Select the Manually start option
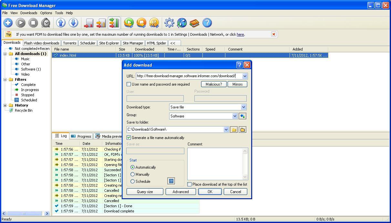This screenshot has width=391, height=223. (132, 174)
